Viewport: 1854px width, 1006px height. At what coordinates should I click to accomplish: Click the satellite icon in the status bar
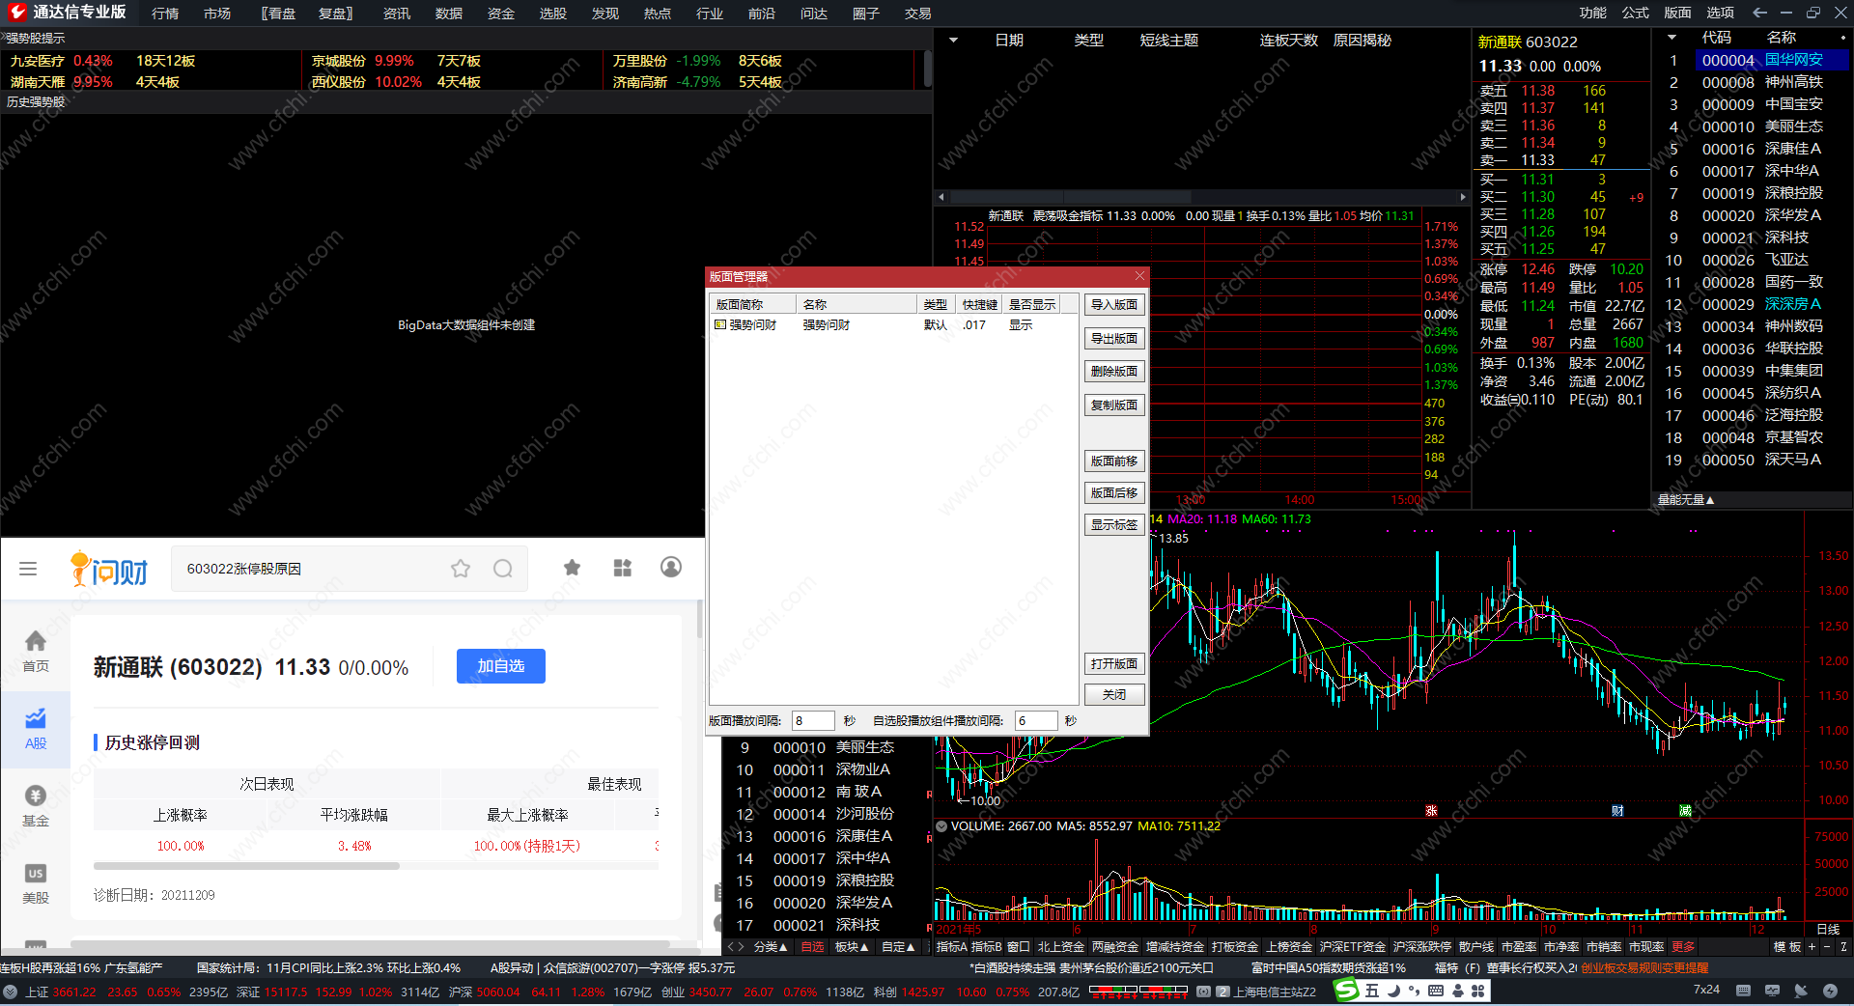pos(1801,991)
